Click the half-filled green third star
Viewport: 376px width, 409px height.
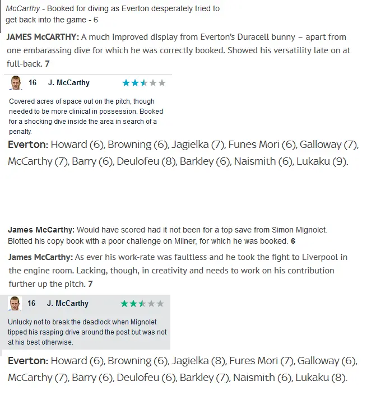tap(142, 304)
